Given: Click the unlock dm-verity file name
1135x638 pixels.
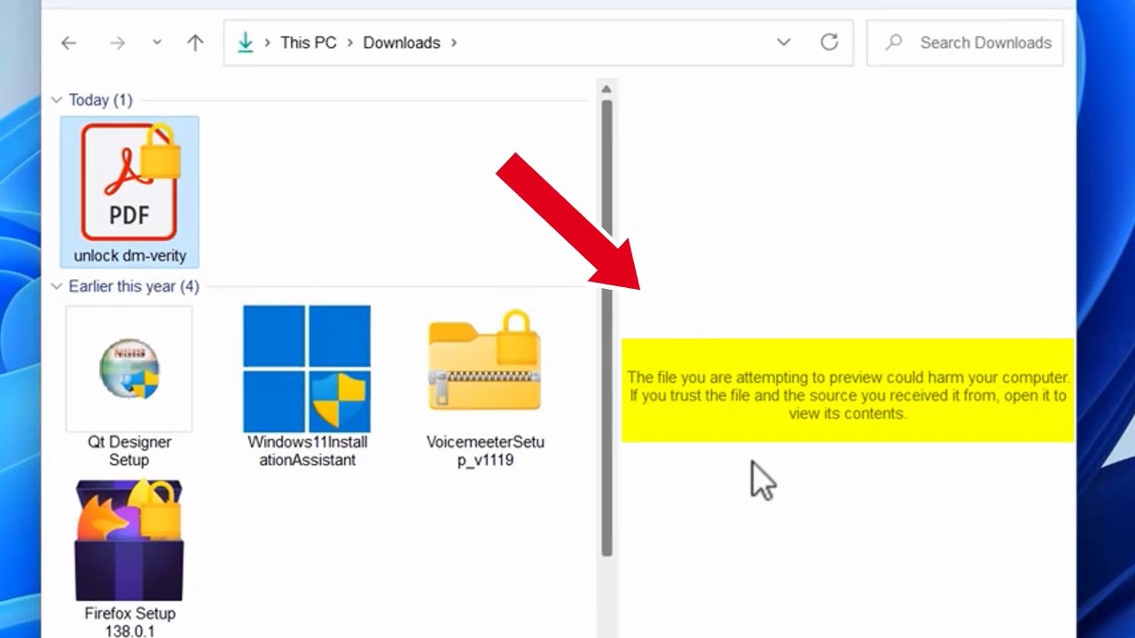Looking at the screenshot, I should [x=130, y=256].
